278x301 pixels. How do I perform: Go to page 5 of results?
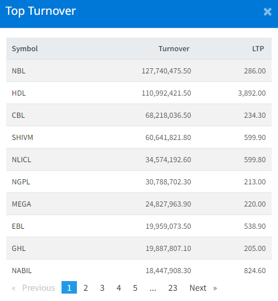(x=135, y=288)
